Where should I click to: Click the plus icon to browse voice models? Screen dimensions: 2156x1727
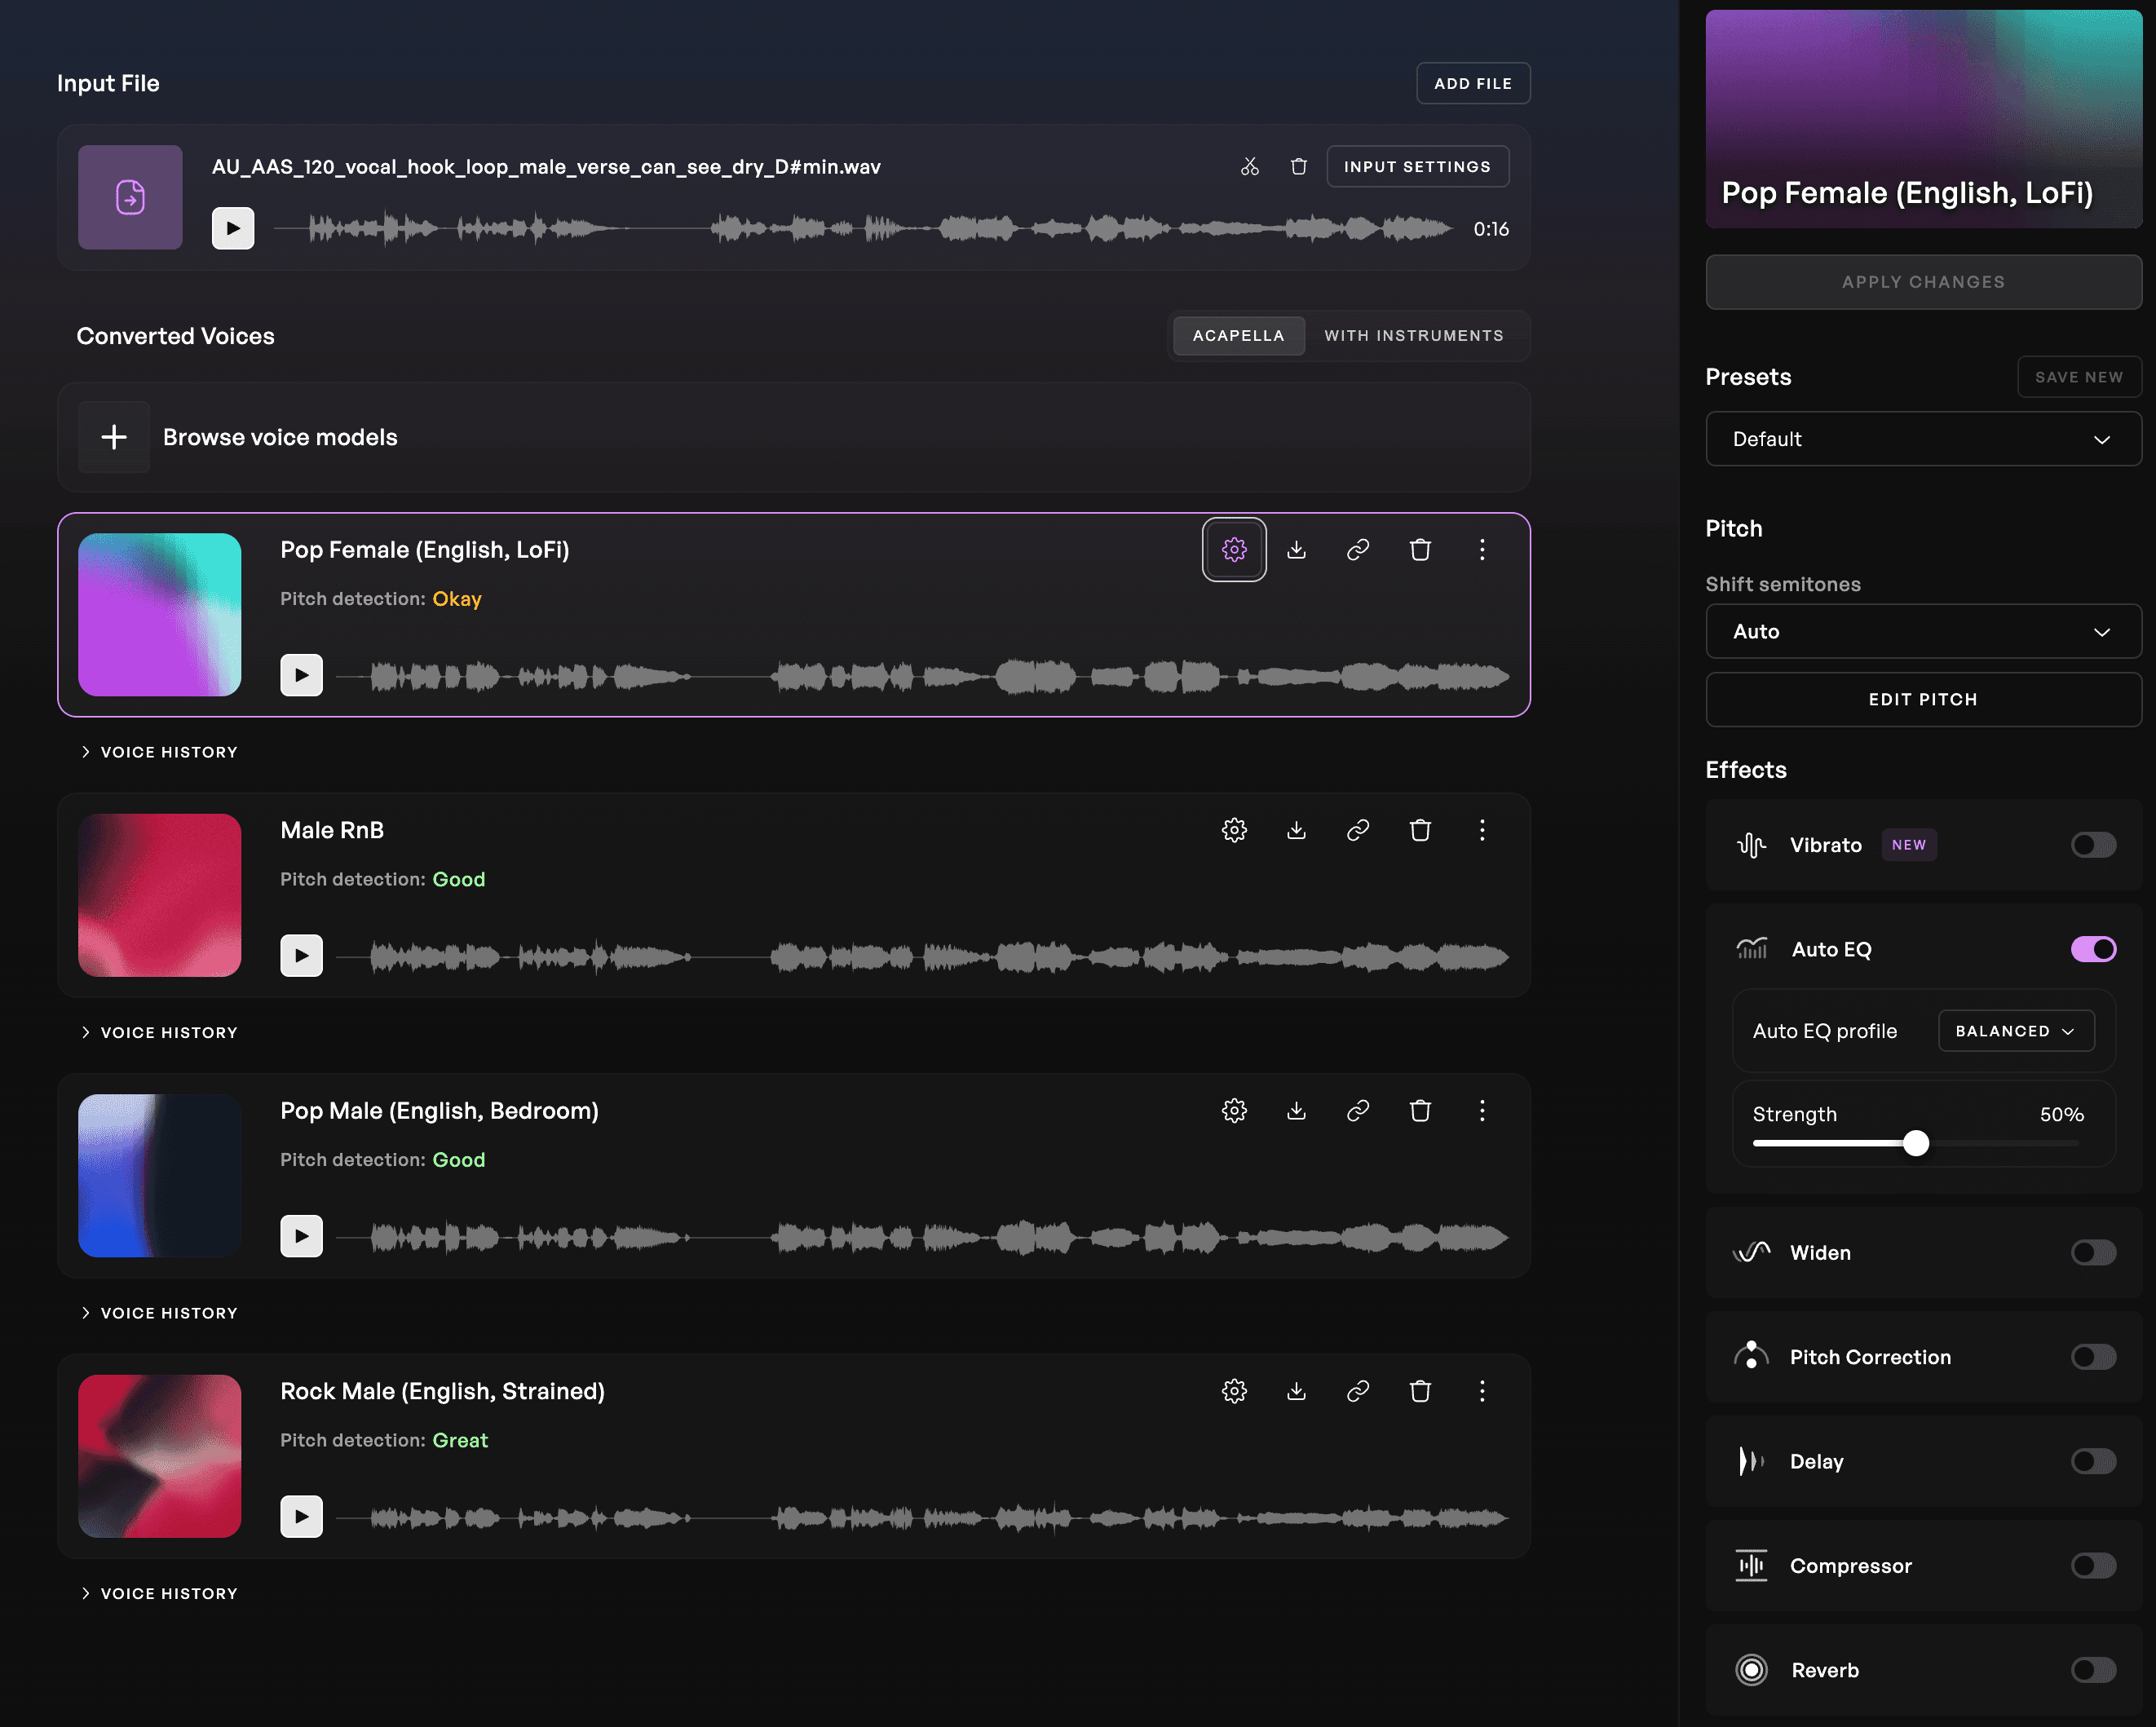tap(114, 437)
